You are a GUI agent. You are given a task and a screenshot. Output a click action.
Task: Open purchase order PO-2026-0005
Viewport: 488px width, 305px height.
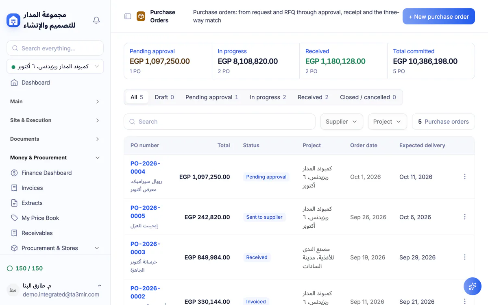[145, 212]
